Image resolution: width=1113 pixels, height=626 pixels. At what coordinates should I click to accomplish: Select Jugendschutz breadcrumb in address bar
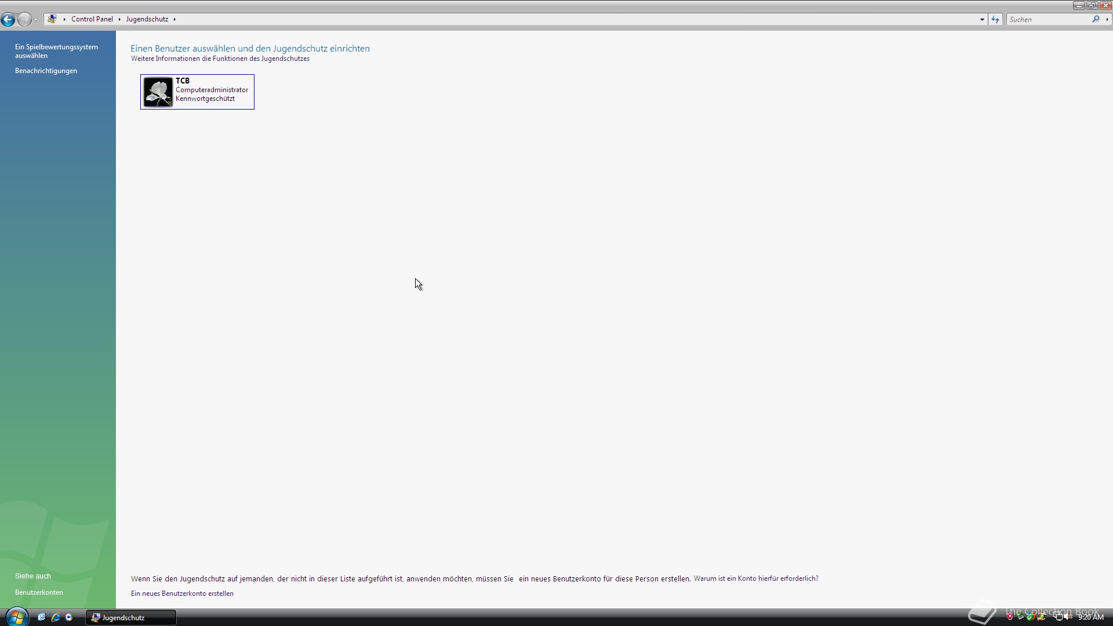[147, 19]
